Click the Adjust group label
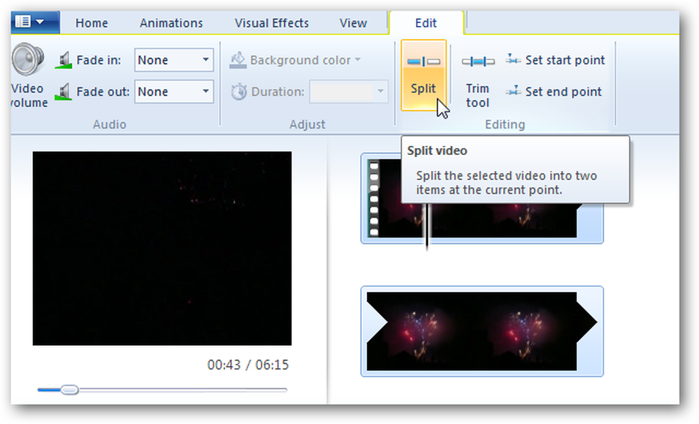 (307, 124)
